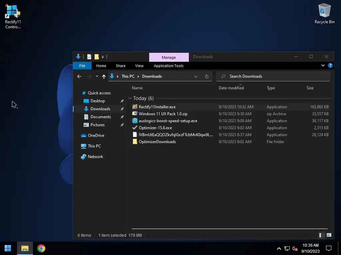Select OneDrive in navigation pane
Viewport: 341px width, 255px height.
[96, 135]
